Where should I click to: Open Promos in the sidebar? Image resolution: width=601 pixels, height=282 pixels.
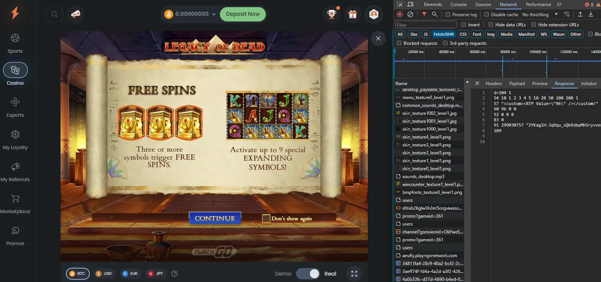(x=15, y=236)
